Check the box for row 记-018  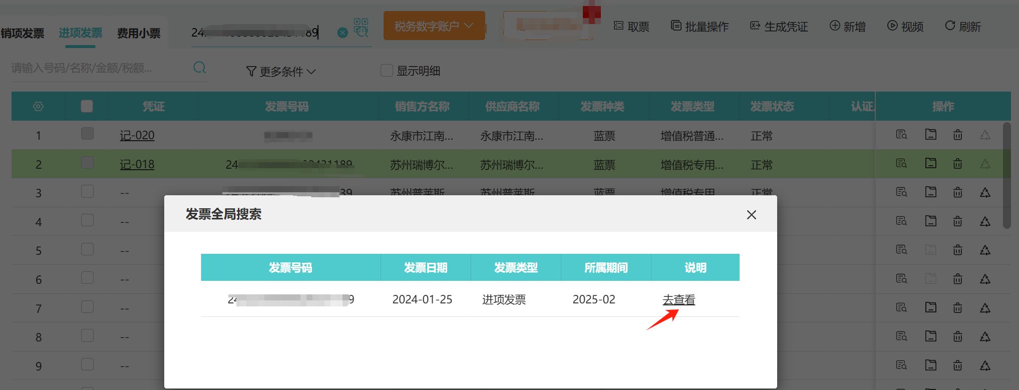(x=87, y=163)
